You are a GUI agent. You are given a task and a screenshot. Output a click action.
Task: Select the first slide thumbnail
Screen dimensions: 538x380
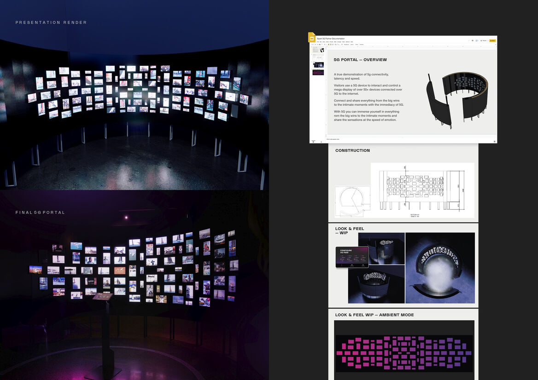coord(319,50)
